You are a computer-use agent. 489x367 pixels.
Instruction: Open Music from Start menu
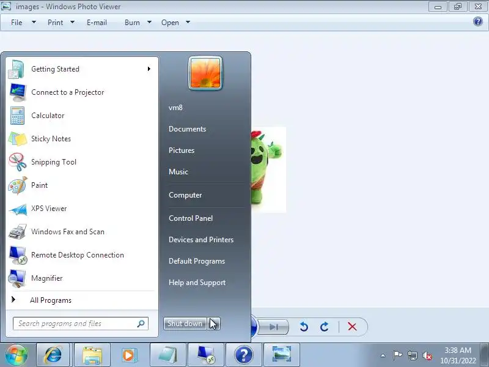(178, 172)
